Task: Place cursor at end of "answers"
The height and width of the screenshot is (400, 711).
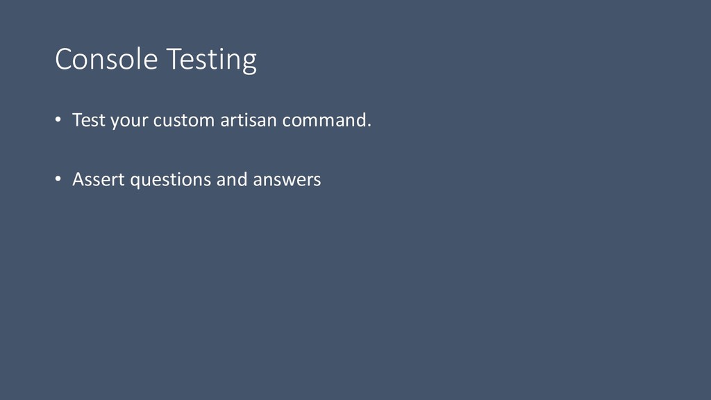Action: (322, 180)
